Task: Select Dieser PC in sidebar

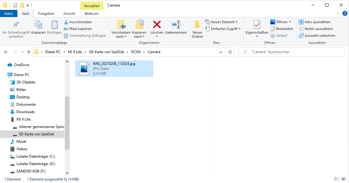Action: click(x=18, y=75)
